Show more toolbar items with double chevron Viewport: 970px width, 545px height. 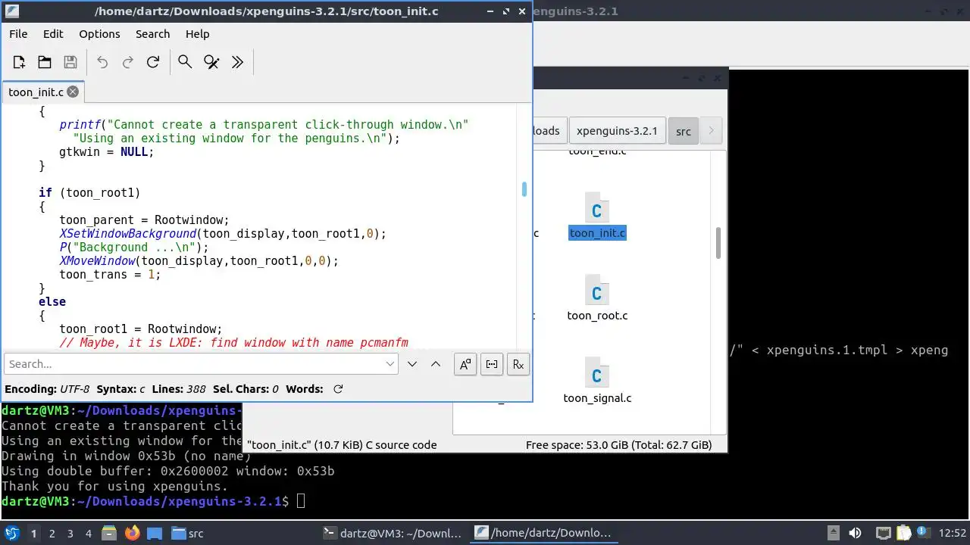pyautogui.click(x=237, y=62)
